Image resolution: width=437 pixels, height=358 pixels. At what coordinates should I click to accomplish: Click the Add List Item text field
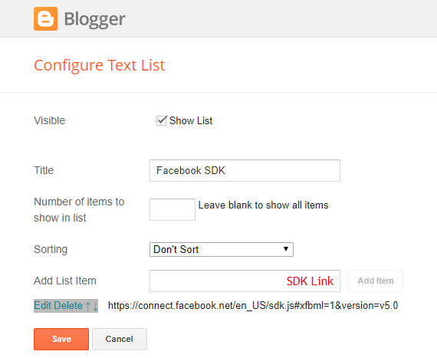245,281
